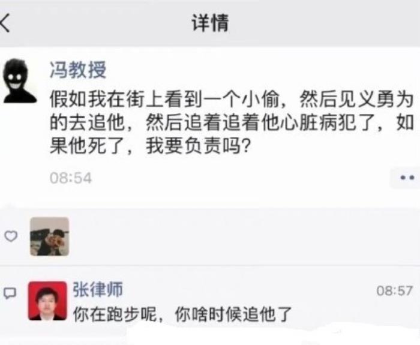This screenshot has width=420, height=345.
Task: Tap the post line starting 假如我在街上
Action: [232, 100]
